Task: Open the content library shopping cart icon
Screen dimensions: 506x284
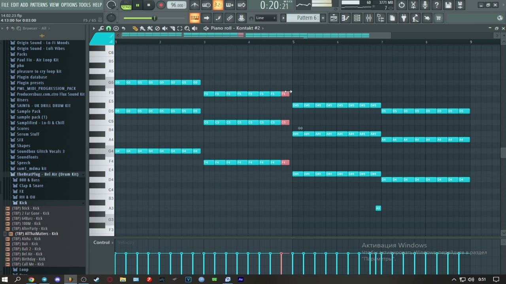Action: coord(438,18)
